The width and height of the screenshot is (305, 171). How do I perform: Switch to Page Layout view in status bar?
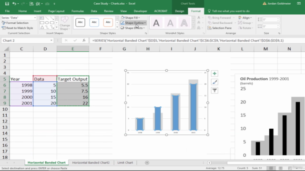281,168
